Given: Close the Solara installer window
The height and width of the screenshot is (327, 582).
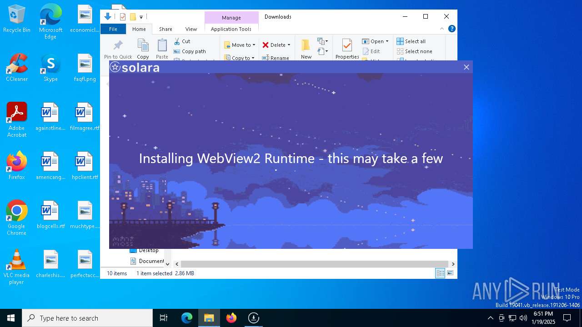Looking at the screenshot, I should click(x=466, y=67).
